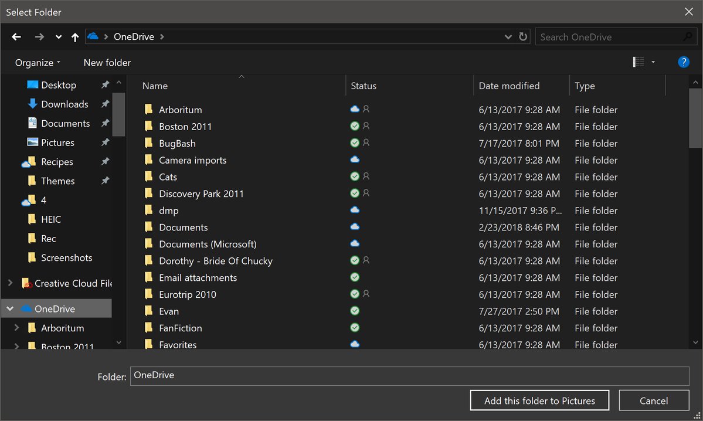
Task: Click the up one level arrow
Action: [x=75, y=36]
